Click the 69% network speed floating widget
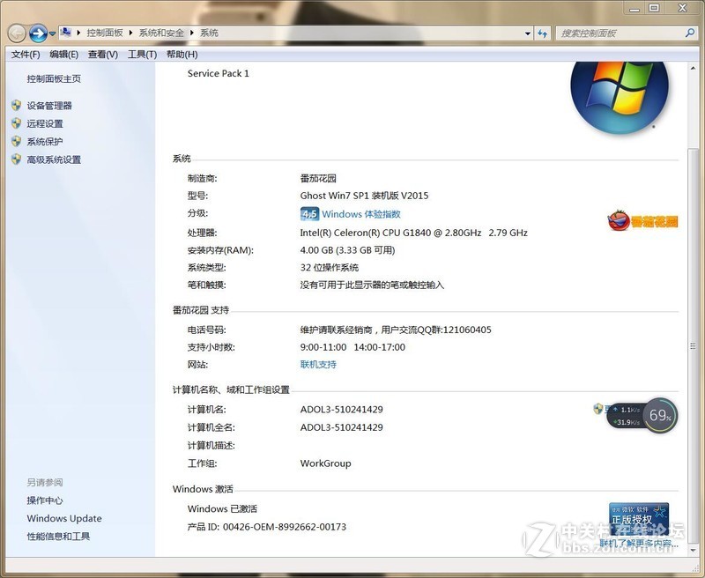Image resolution: width=705 pixels, height=578 pixels. pyautogui.click(x=659, y=415)
